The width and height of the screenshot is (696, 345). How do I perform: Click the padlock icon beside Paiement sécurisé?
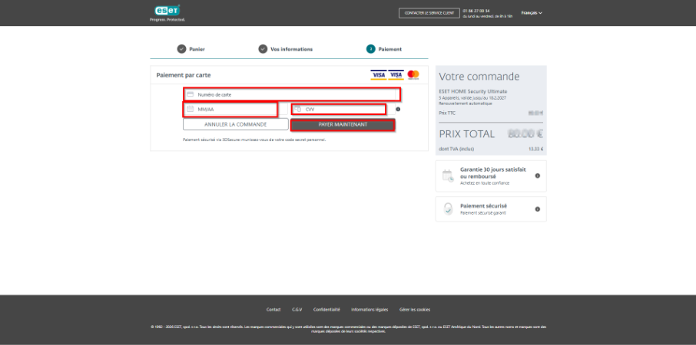coord(449,209)
